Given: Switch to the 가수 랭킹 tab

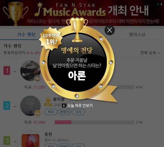Looking at the screenshot, I should point(26,34).
